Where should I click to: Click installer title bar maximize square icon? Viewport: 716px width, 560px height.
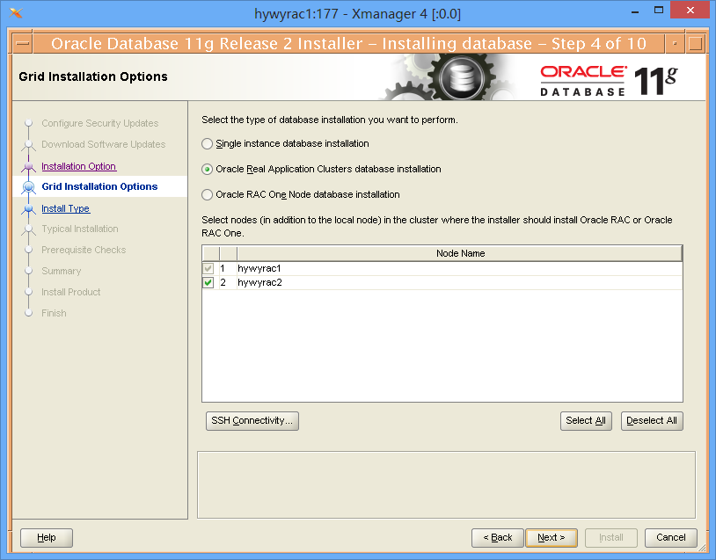[x=695, y=44]
